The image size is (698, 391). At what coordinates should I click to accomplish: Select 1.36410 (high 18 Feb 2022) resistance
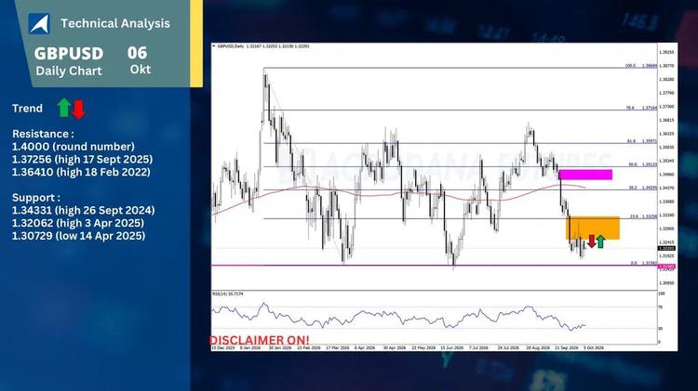[81, 172]
